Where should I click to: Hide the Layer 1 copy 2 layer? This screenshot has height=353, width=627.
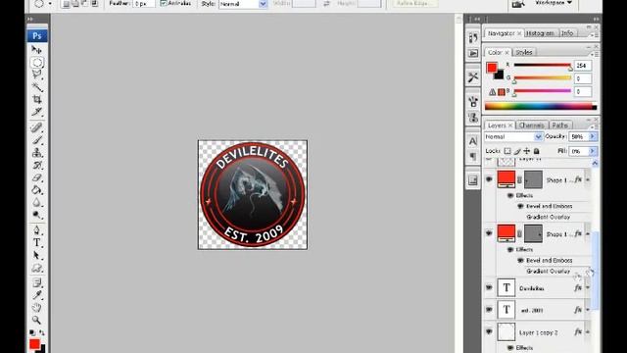[489, 331]
